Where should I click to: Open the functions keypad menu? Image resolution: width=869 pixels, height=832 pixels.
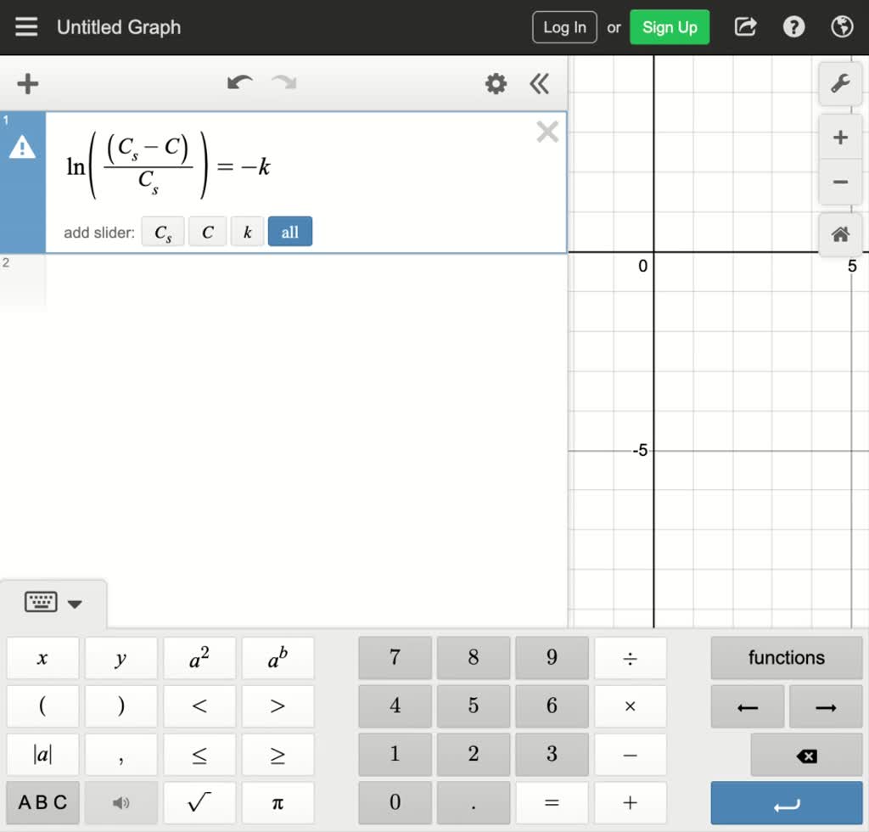pos(786,658)
